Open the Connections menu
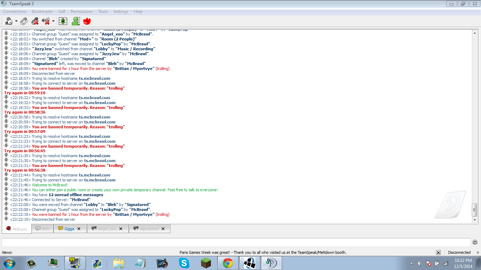481x270 pixels. (x=15, y=12)
